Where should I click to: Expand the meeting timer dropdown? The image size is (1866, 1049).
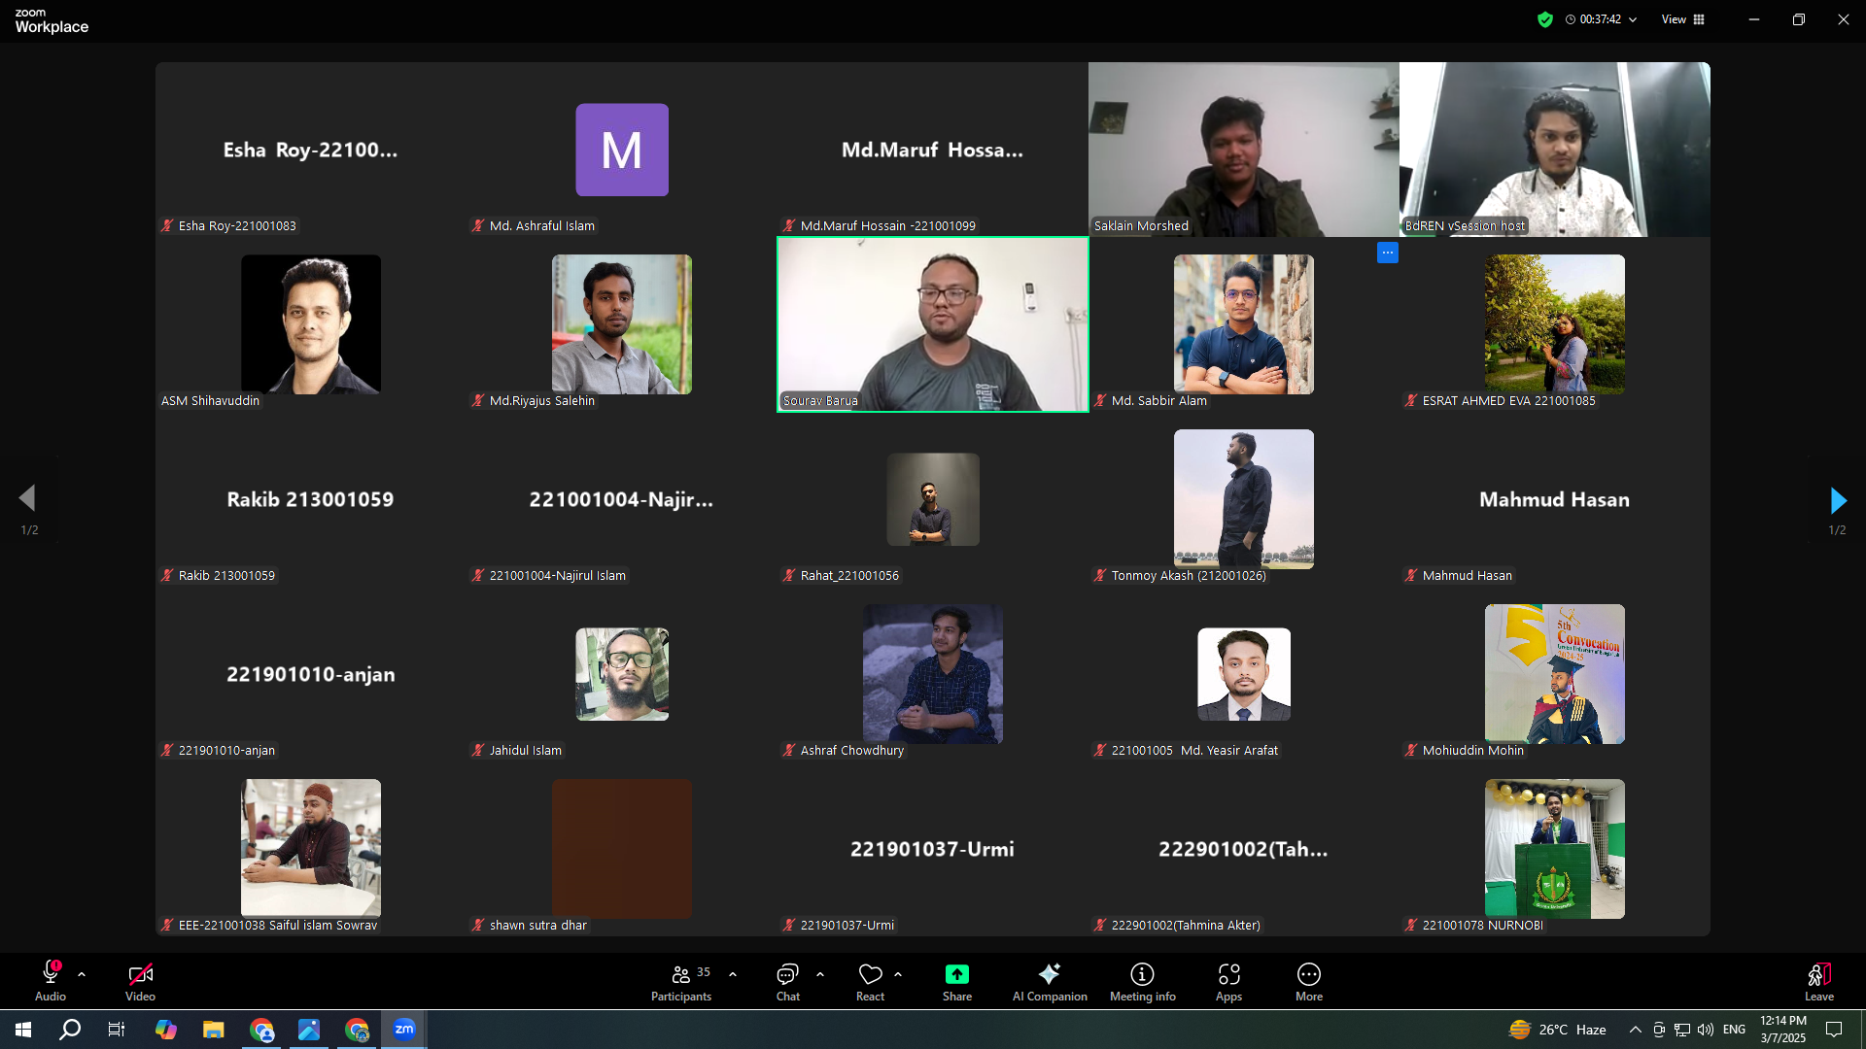point(1633,19)
